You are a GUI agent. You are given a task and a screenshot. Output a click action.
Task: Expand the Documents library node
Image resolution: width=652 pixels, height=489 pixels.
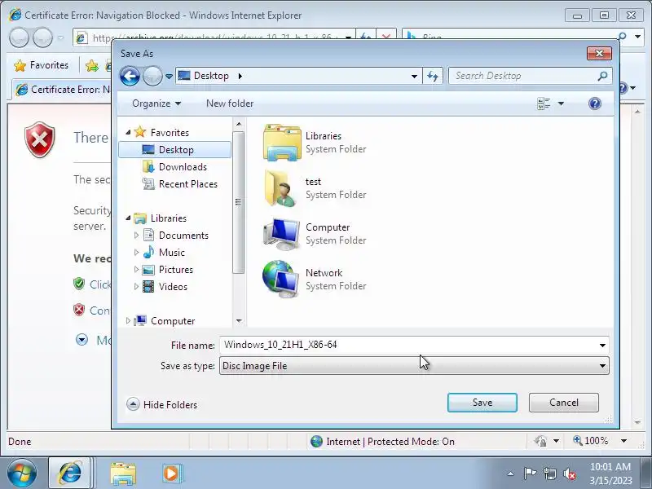pos(136,236)
